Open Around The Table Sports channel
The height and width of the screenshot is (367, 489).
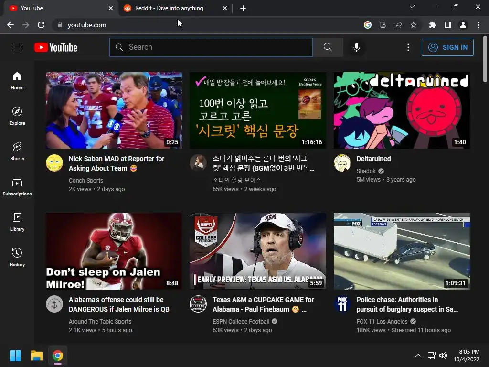pyautogui.click(x=100, y=322)
